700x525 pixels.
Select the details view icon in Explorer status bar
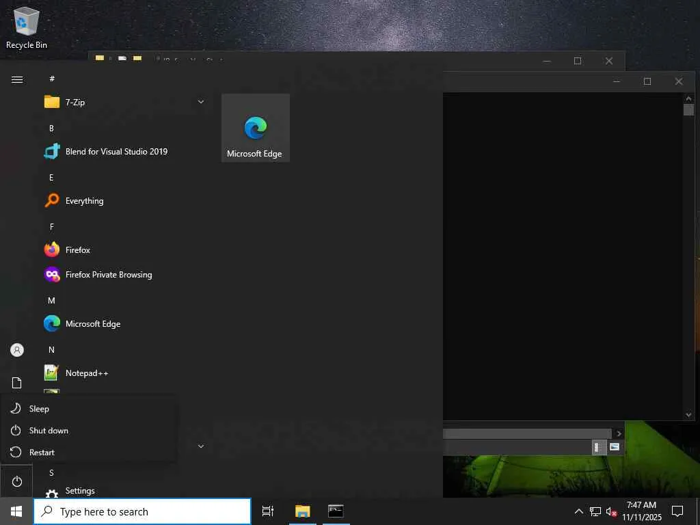pos(599,447)
